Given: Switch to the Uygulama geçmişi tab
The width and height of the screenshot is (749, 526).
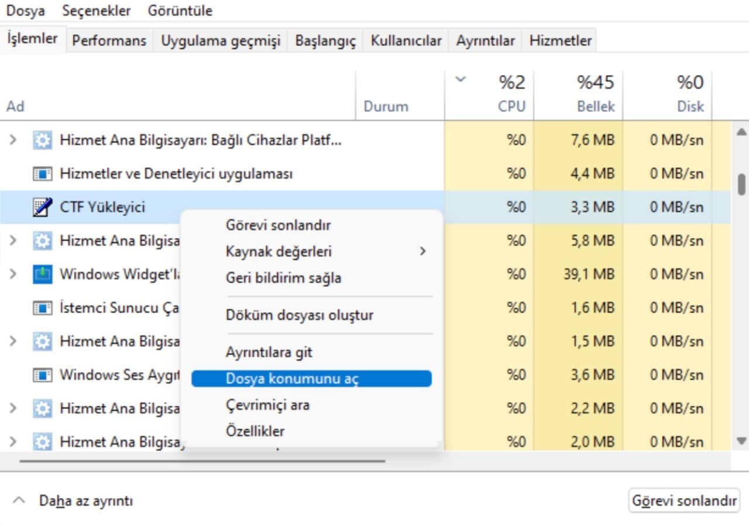Looking at the screenshot, I should (x=221, y=40).
